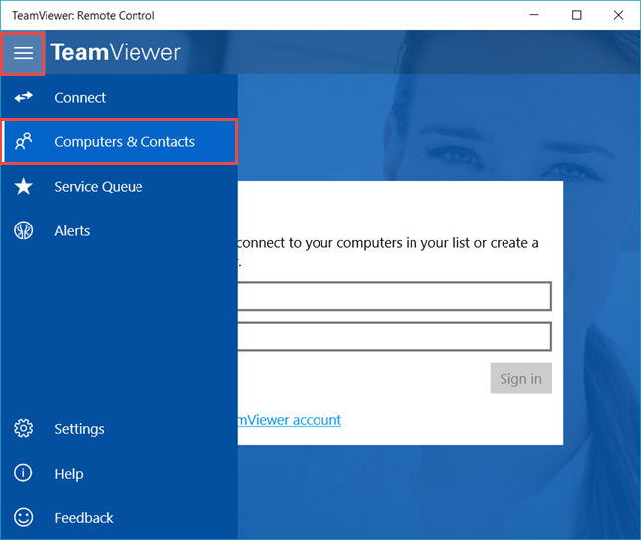The image size is (641, 540).
Task: Minimize the TeamViewer window
Action: point(534,15)
